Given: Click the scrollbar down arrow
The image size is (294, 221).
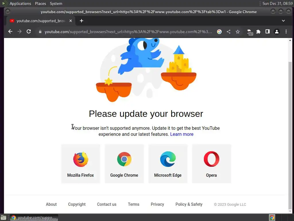Looking at the screenshot, I should coord(290,211).
